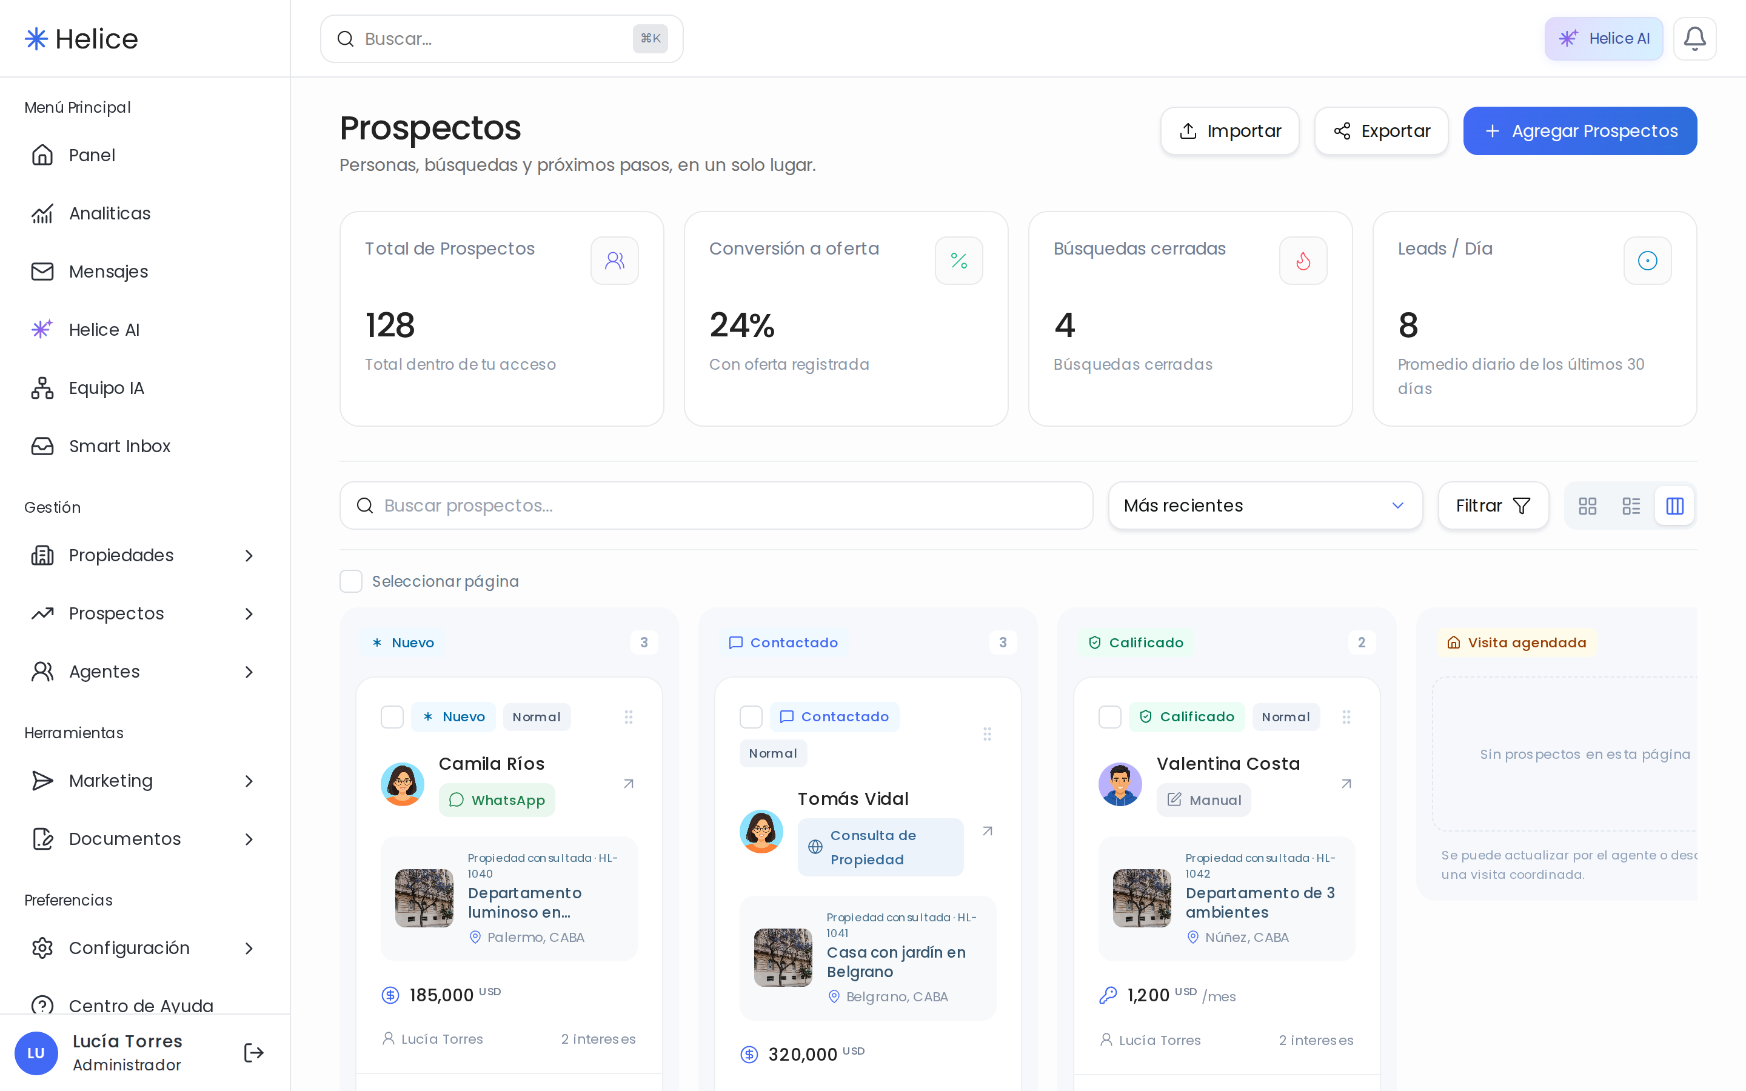
Task: Open Smart Inbox menu item
Action: (x=144, y=446)
